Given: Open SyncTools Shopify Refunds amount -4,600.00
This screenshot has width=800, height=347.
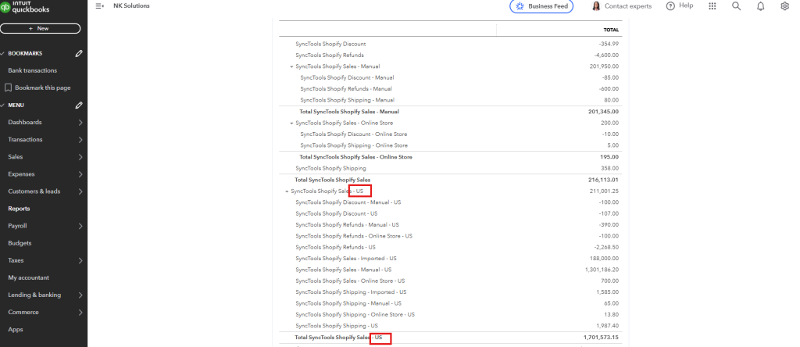Looking at the screenshot, I should click(606, 55).
